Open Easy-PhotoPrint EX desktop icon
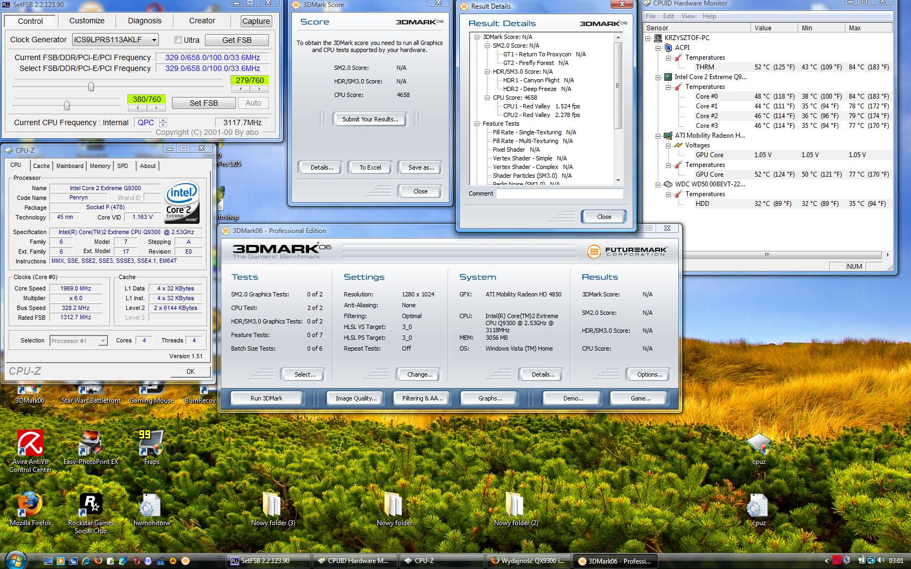Viewport: 911px width, 569px height. coord(91,448)
